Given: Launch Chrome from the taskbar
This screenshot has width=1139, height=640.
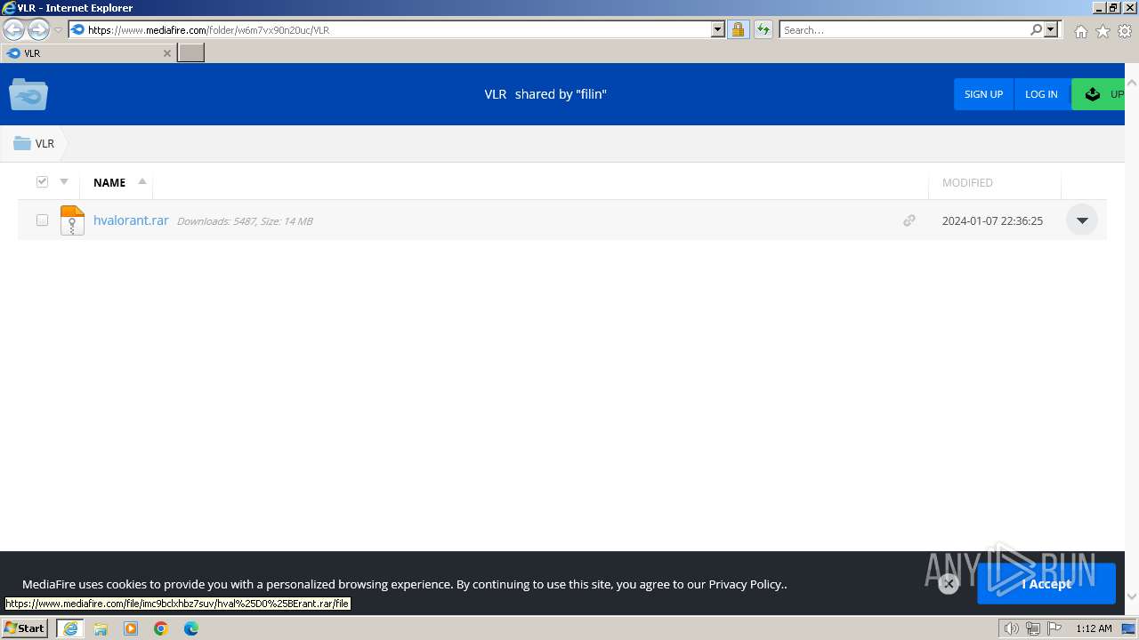Looking at the screenshot, I should point(161,628).
